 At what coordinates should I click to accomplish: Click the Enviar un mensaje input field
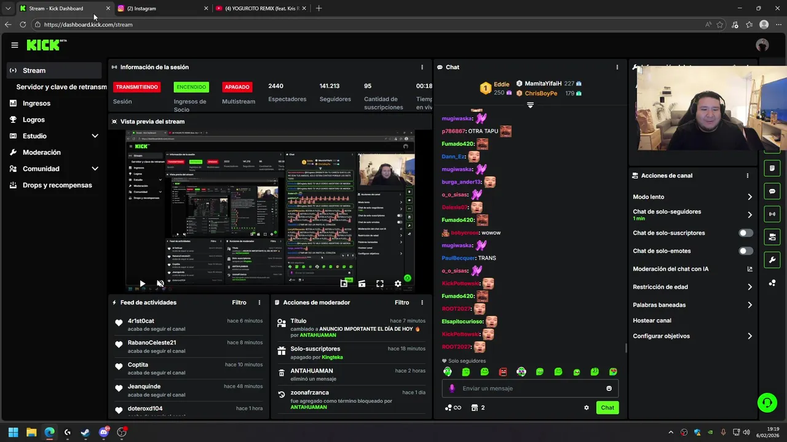[x=530, y=388]
